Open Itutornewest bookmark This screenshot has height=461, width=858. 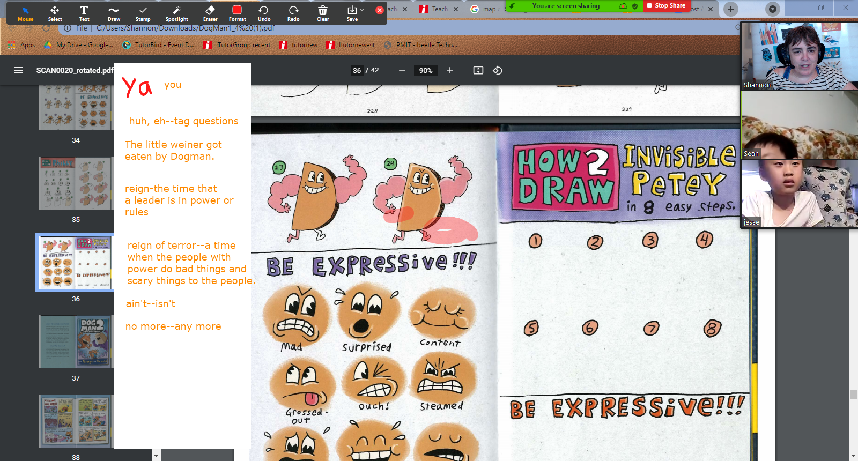[x=351, y=45]
